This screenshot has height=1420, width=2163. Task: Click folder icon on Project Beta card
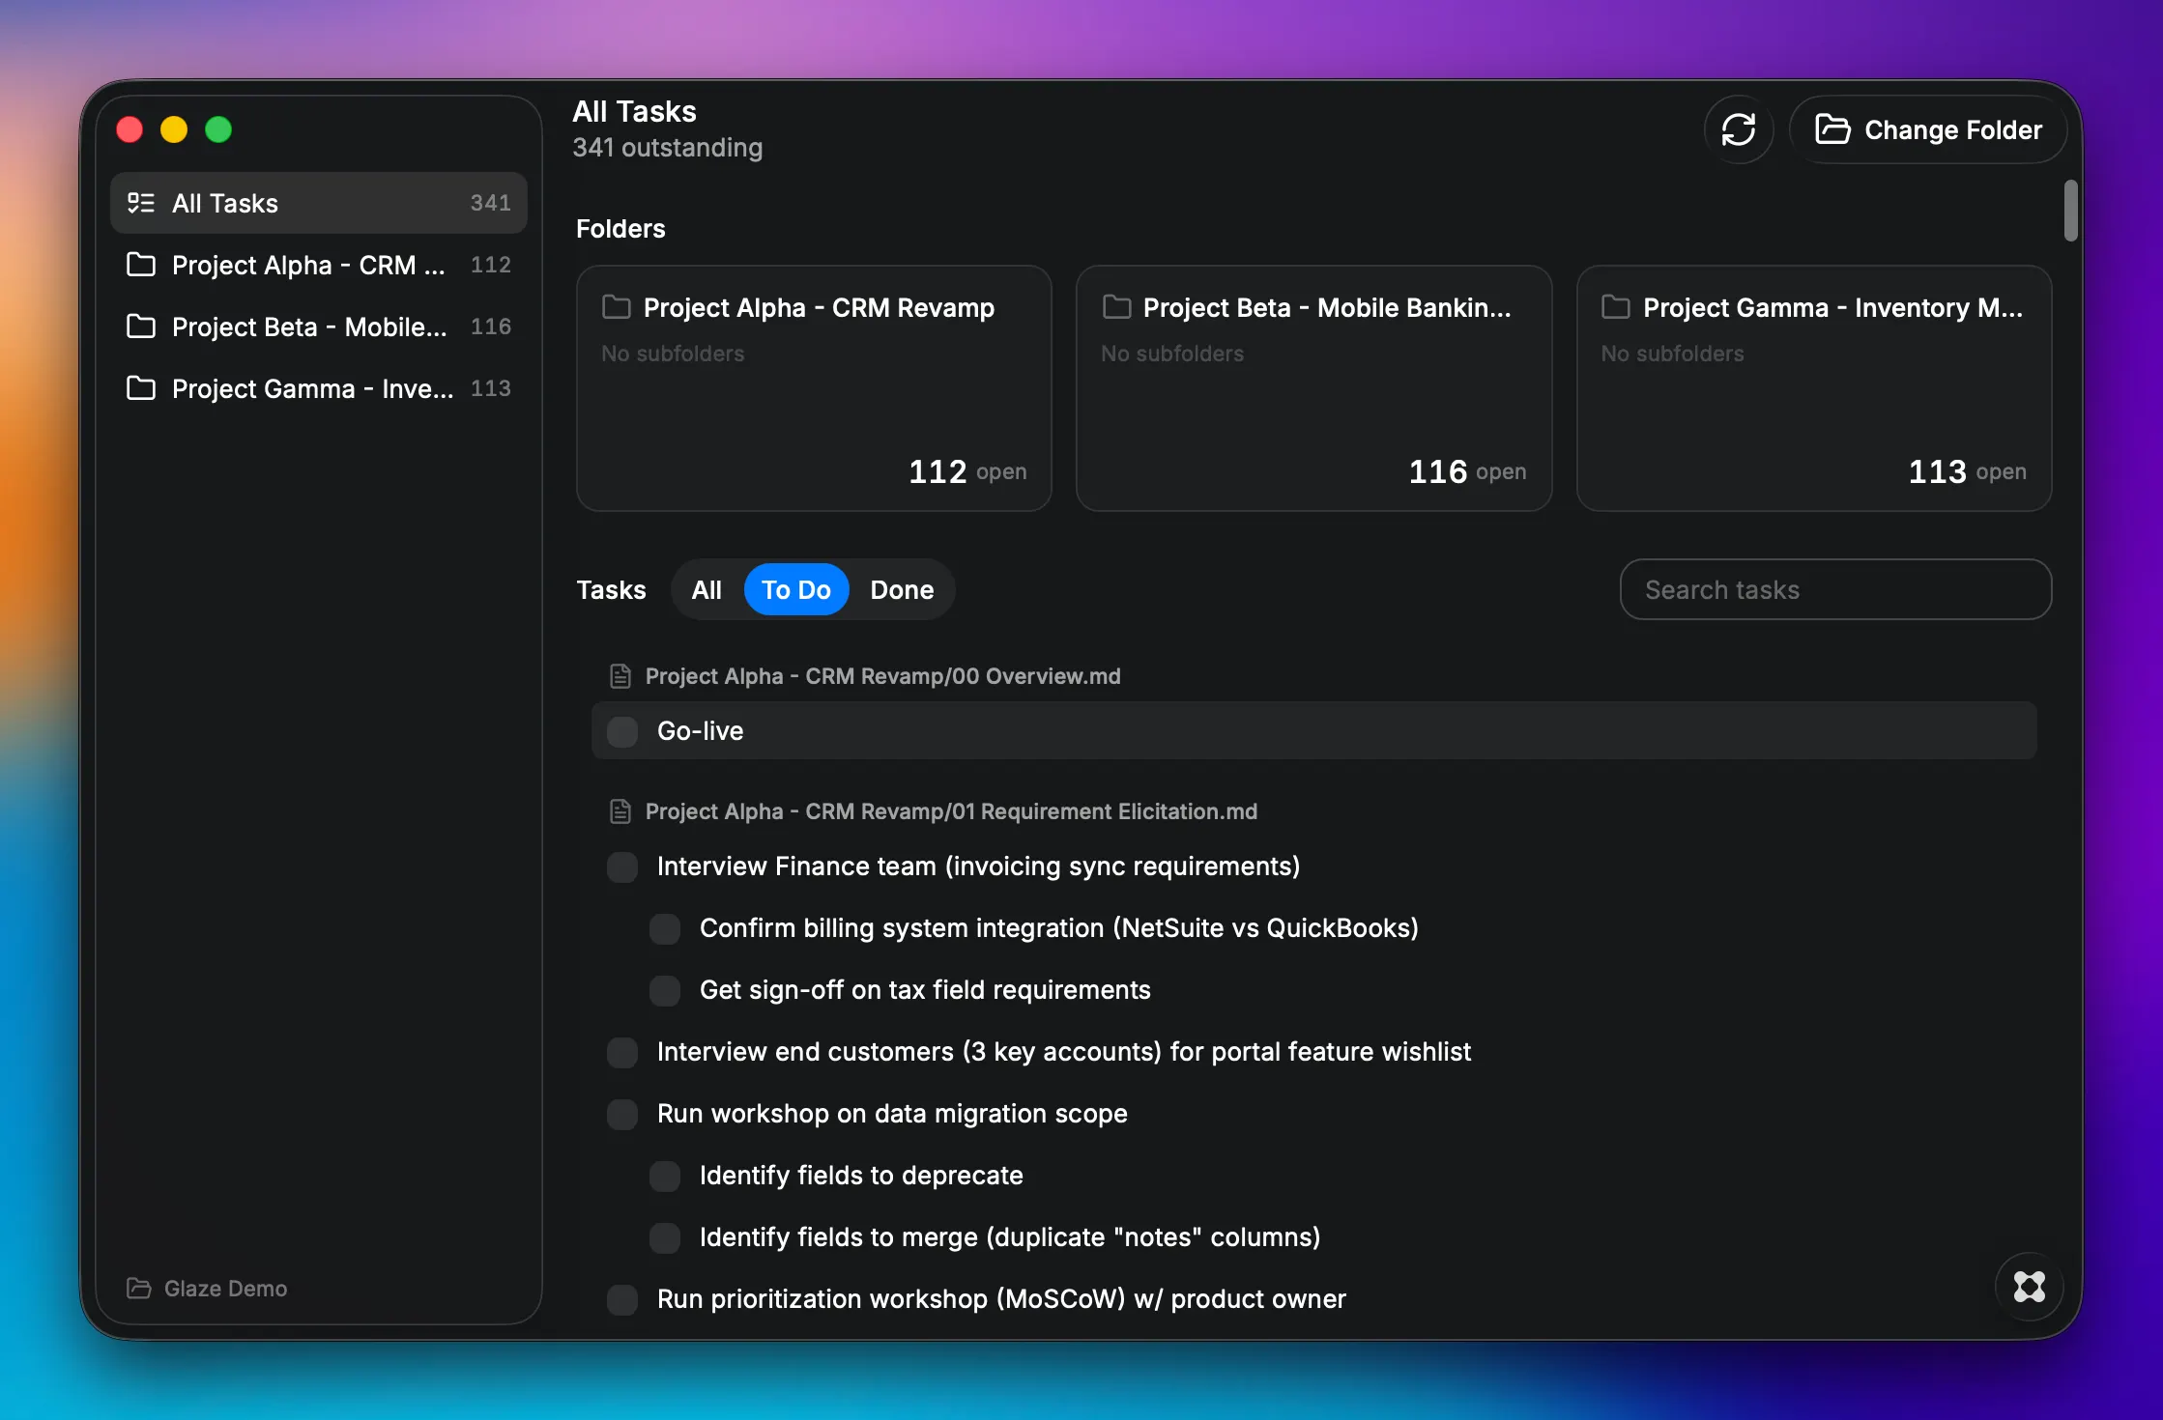tap(1116, 307)
